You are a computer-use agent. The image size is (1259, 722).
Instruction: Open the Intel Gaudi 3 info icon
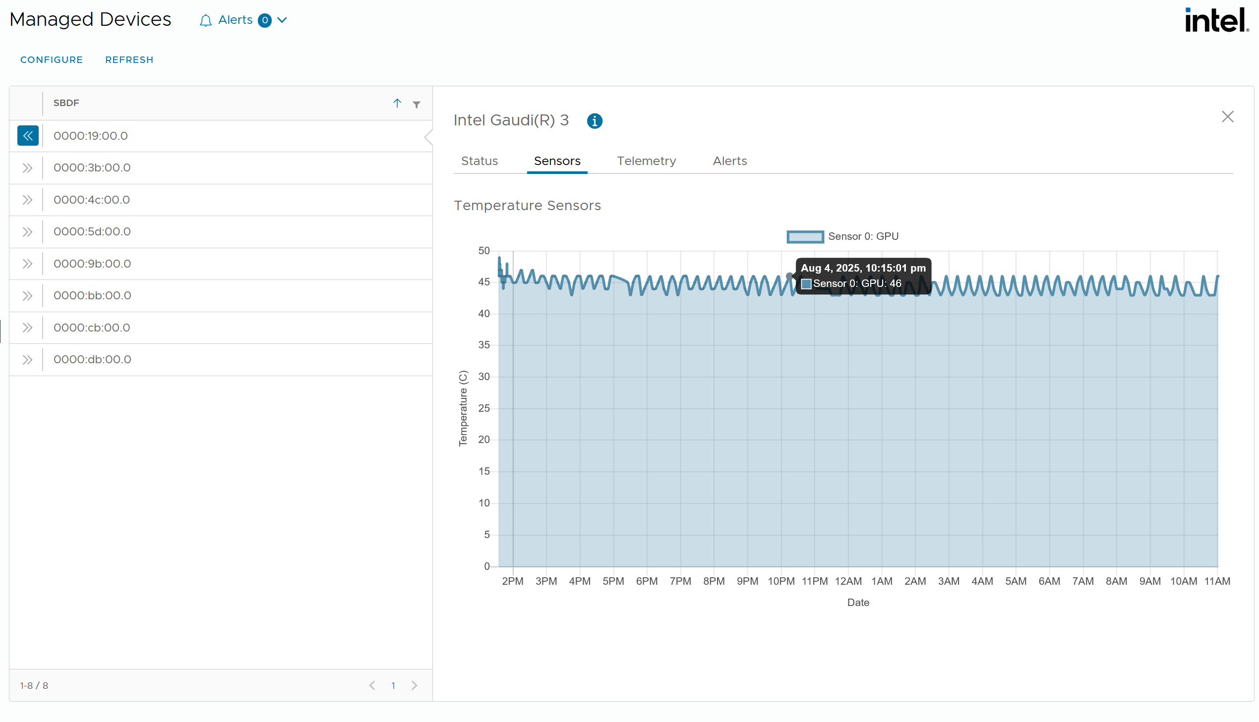point(594,121)
